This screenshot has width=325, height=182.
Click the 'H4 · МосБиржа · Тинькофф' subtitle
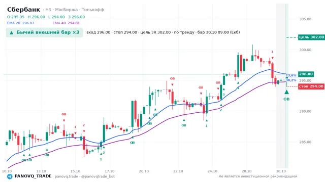(x=75, y=10)
